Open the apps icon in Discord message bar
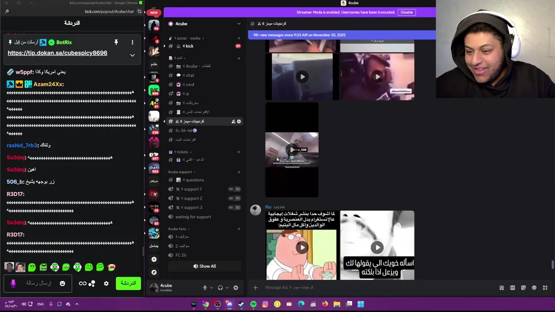This screenshot has height=312, width=555. pos(545,287)
